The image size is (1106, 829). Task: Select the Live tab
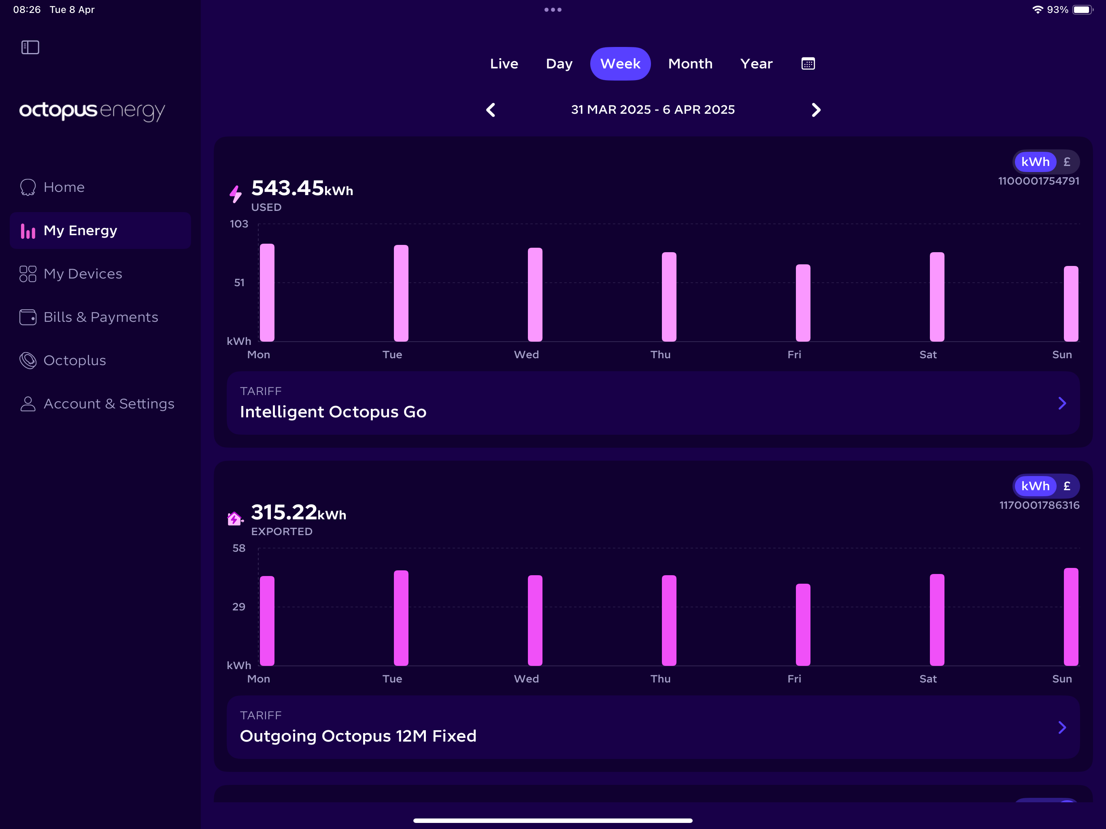(504, 64)
